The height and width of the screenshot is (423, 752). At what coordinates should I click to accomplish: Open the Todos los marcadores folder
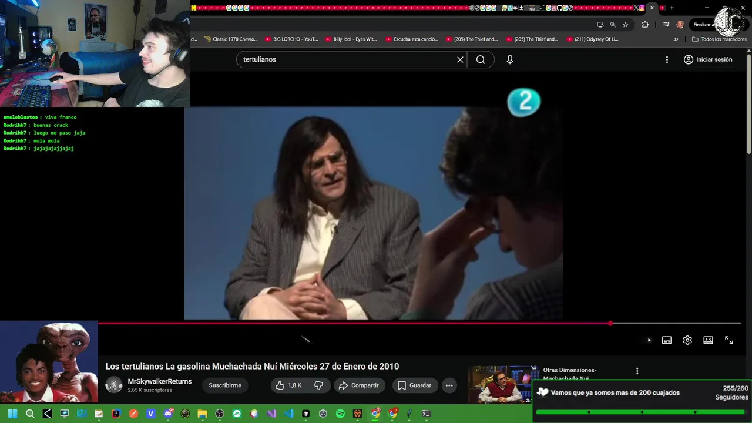pos(719,39)
